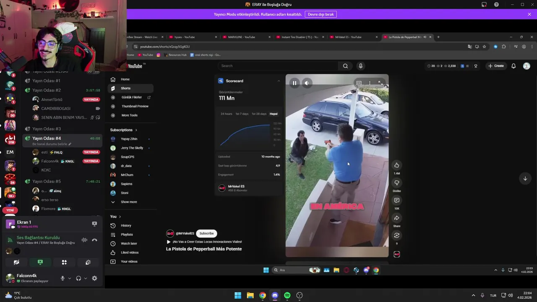Open More Tools in sidebar
This screenshot has width=537, height=302.
coord(130,115)
